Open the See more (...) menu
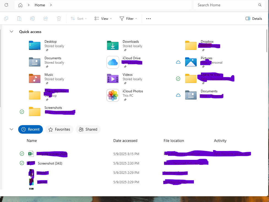This screenshot has height=202, width=269. pyautogui.click(x=148, y=18)
